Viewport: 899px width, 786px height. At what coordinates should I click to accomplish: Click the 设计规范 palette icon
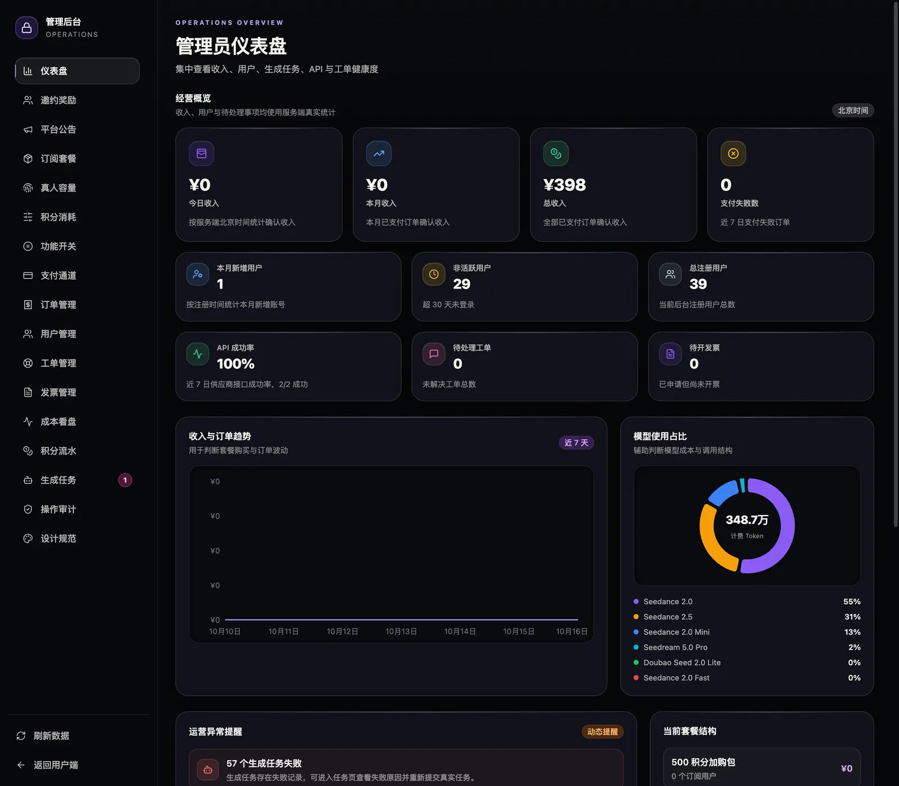pyautogui.click(x=28, y=538)
